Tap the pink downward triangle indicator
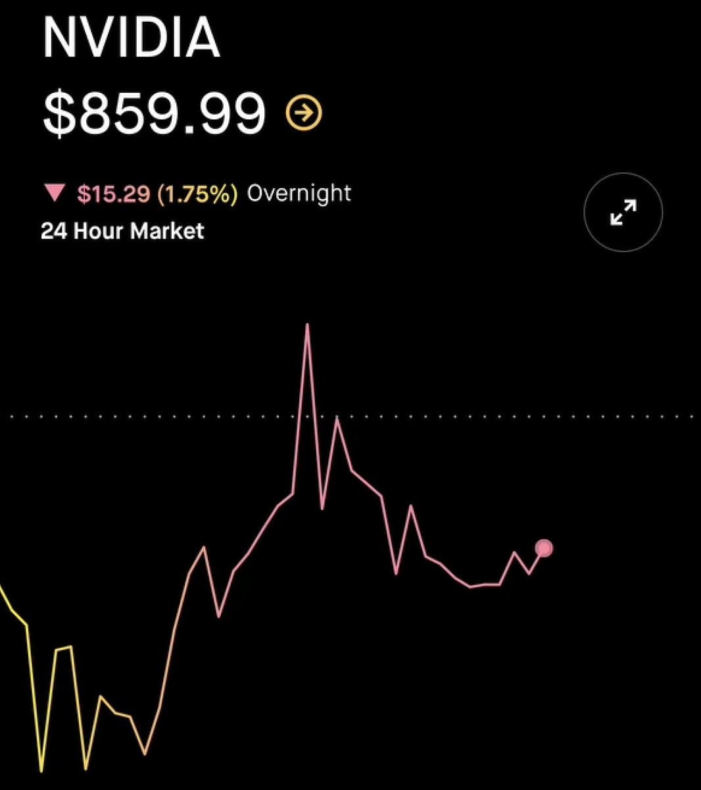The width and height of the screenshot is (701, 790). click(x=53, y=193)
